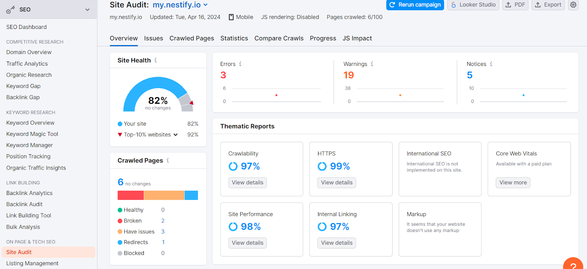
Task: Open the Crawled Pages tab
Action: 192,38
